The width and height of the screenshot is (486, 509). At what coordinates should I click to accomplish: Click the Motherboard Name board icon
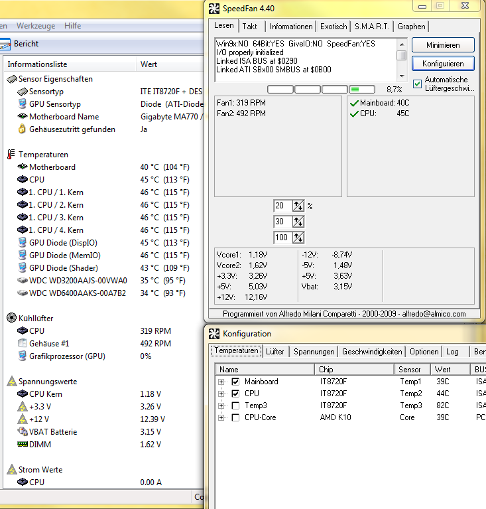pos(23,116)
